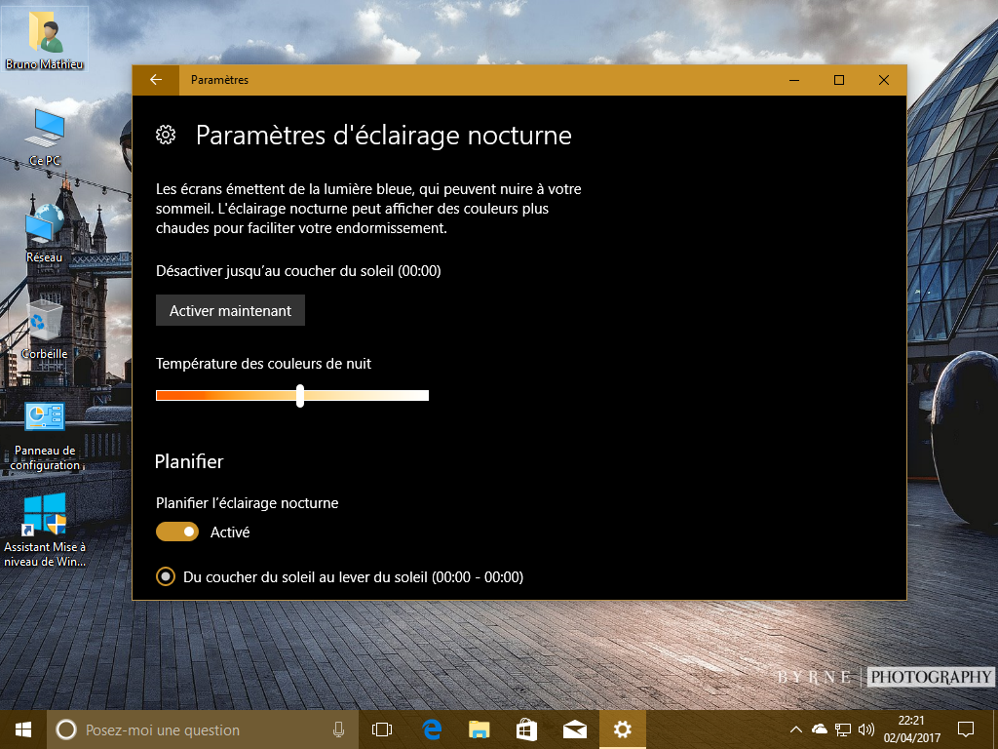This screenshot has width=998, height=749.
Task: Select Assistant Mise à niveau shortcut
Action: point(45,530)
